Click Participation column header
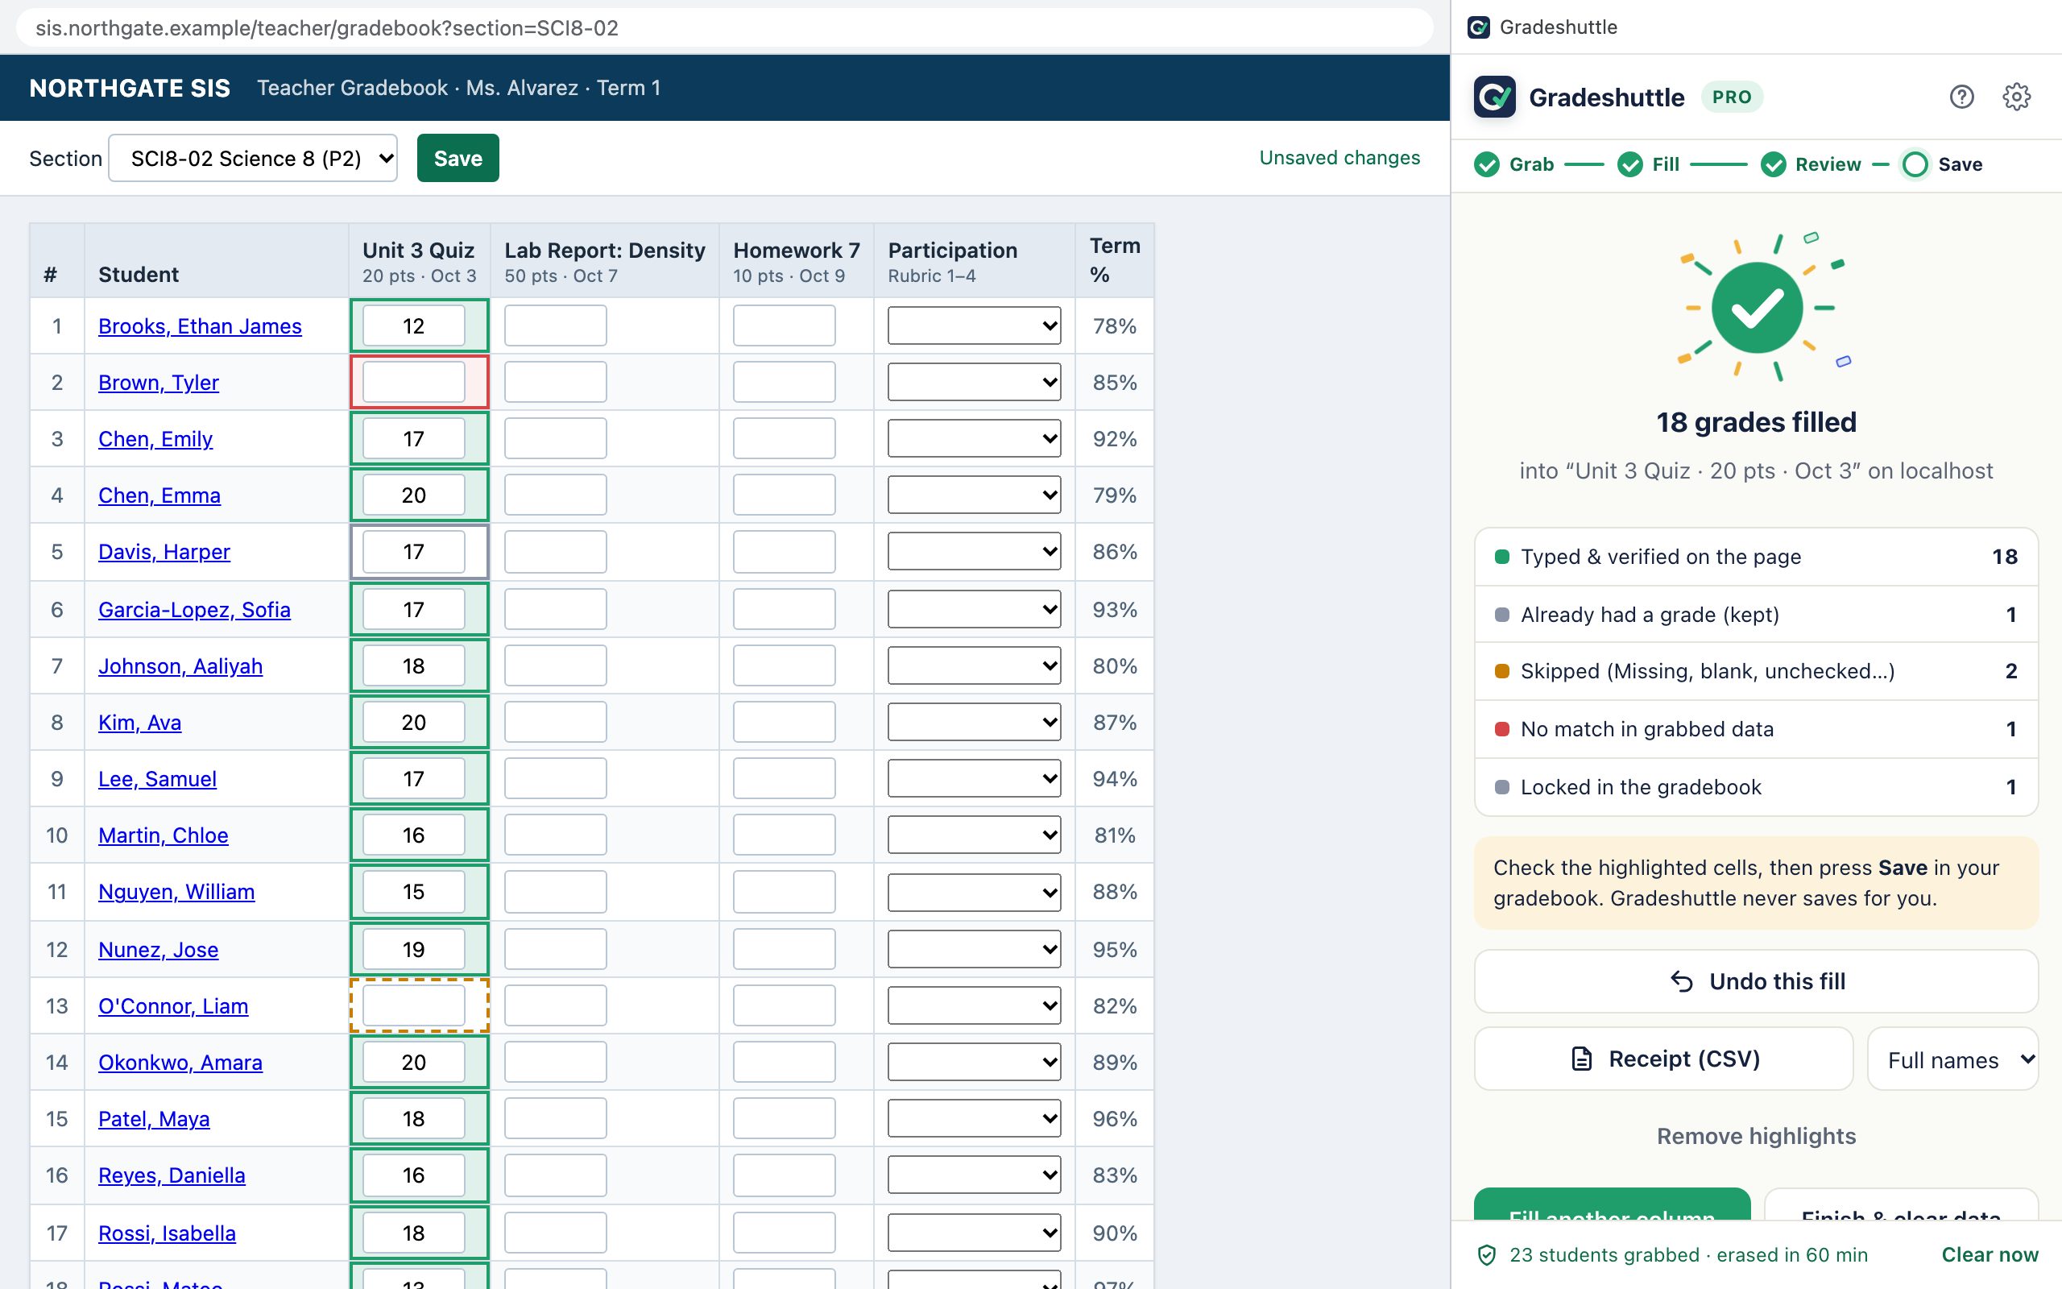This screenshot has height=1289, width=2062. 974,261
